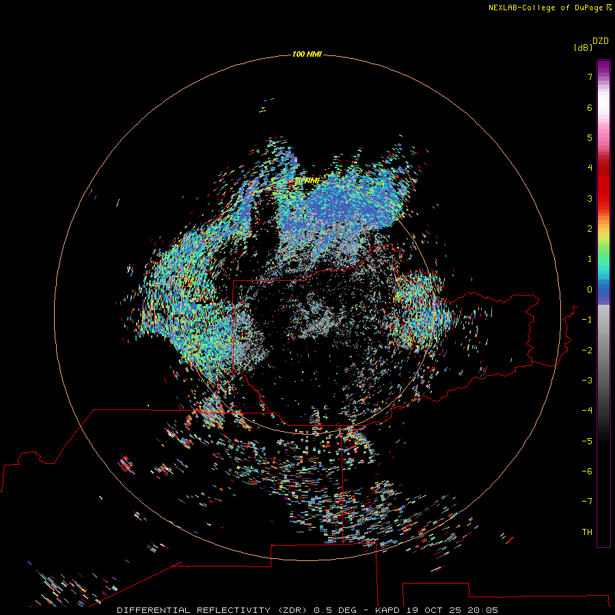The width and height of the screenshot is (615, 615).
Task: Click the 4 value on color scale
Action: click(x=590, y=168)
